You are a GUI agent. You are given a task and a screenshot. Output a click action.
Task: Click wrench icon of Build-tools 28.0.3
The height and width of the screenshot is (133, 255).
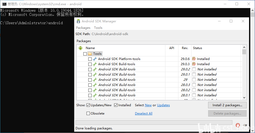coord(95,85)
